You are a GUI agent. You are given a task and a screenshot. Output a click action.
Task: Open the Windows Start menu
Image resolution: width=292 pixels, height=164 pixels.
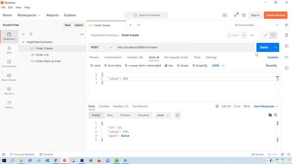click(x=4, y=160)
